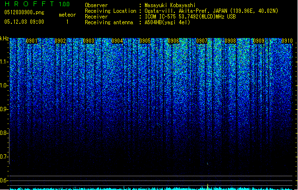This screenshot has height=190, width=298.
Task: Click the Receiving Location field label
Action: pos(110,11)
